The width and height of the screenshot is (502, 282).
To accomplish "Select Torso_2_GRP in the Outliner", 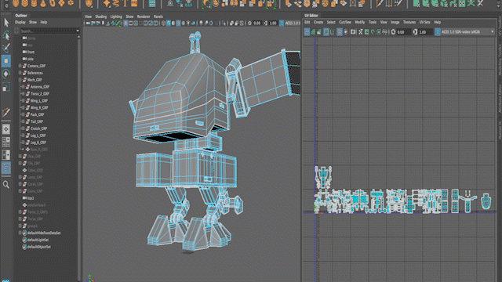I will point(40,94).
